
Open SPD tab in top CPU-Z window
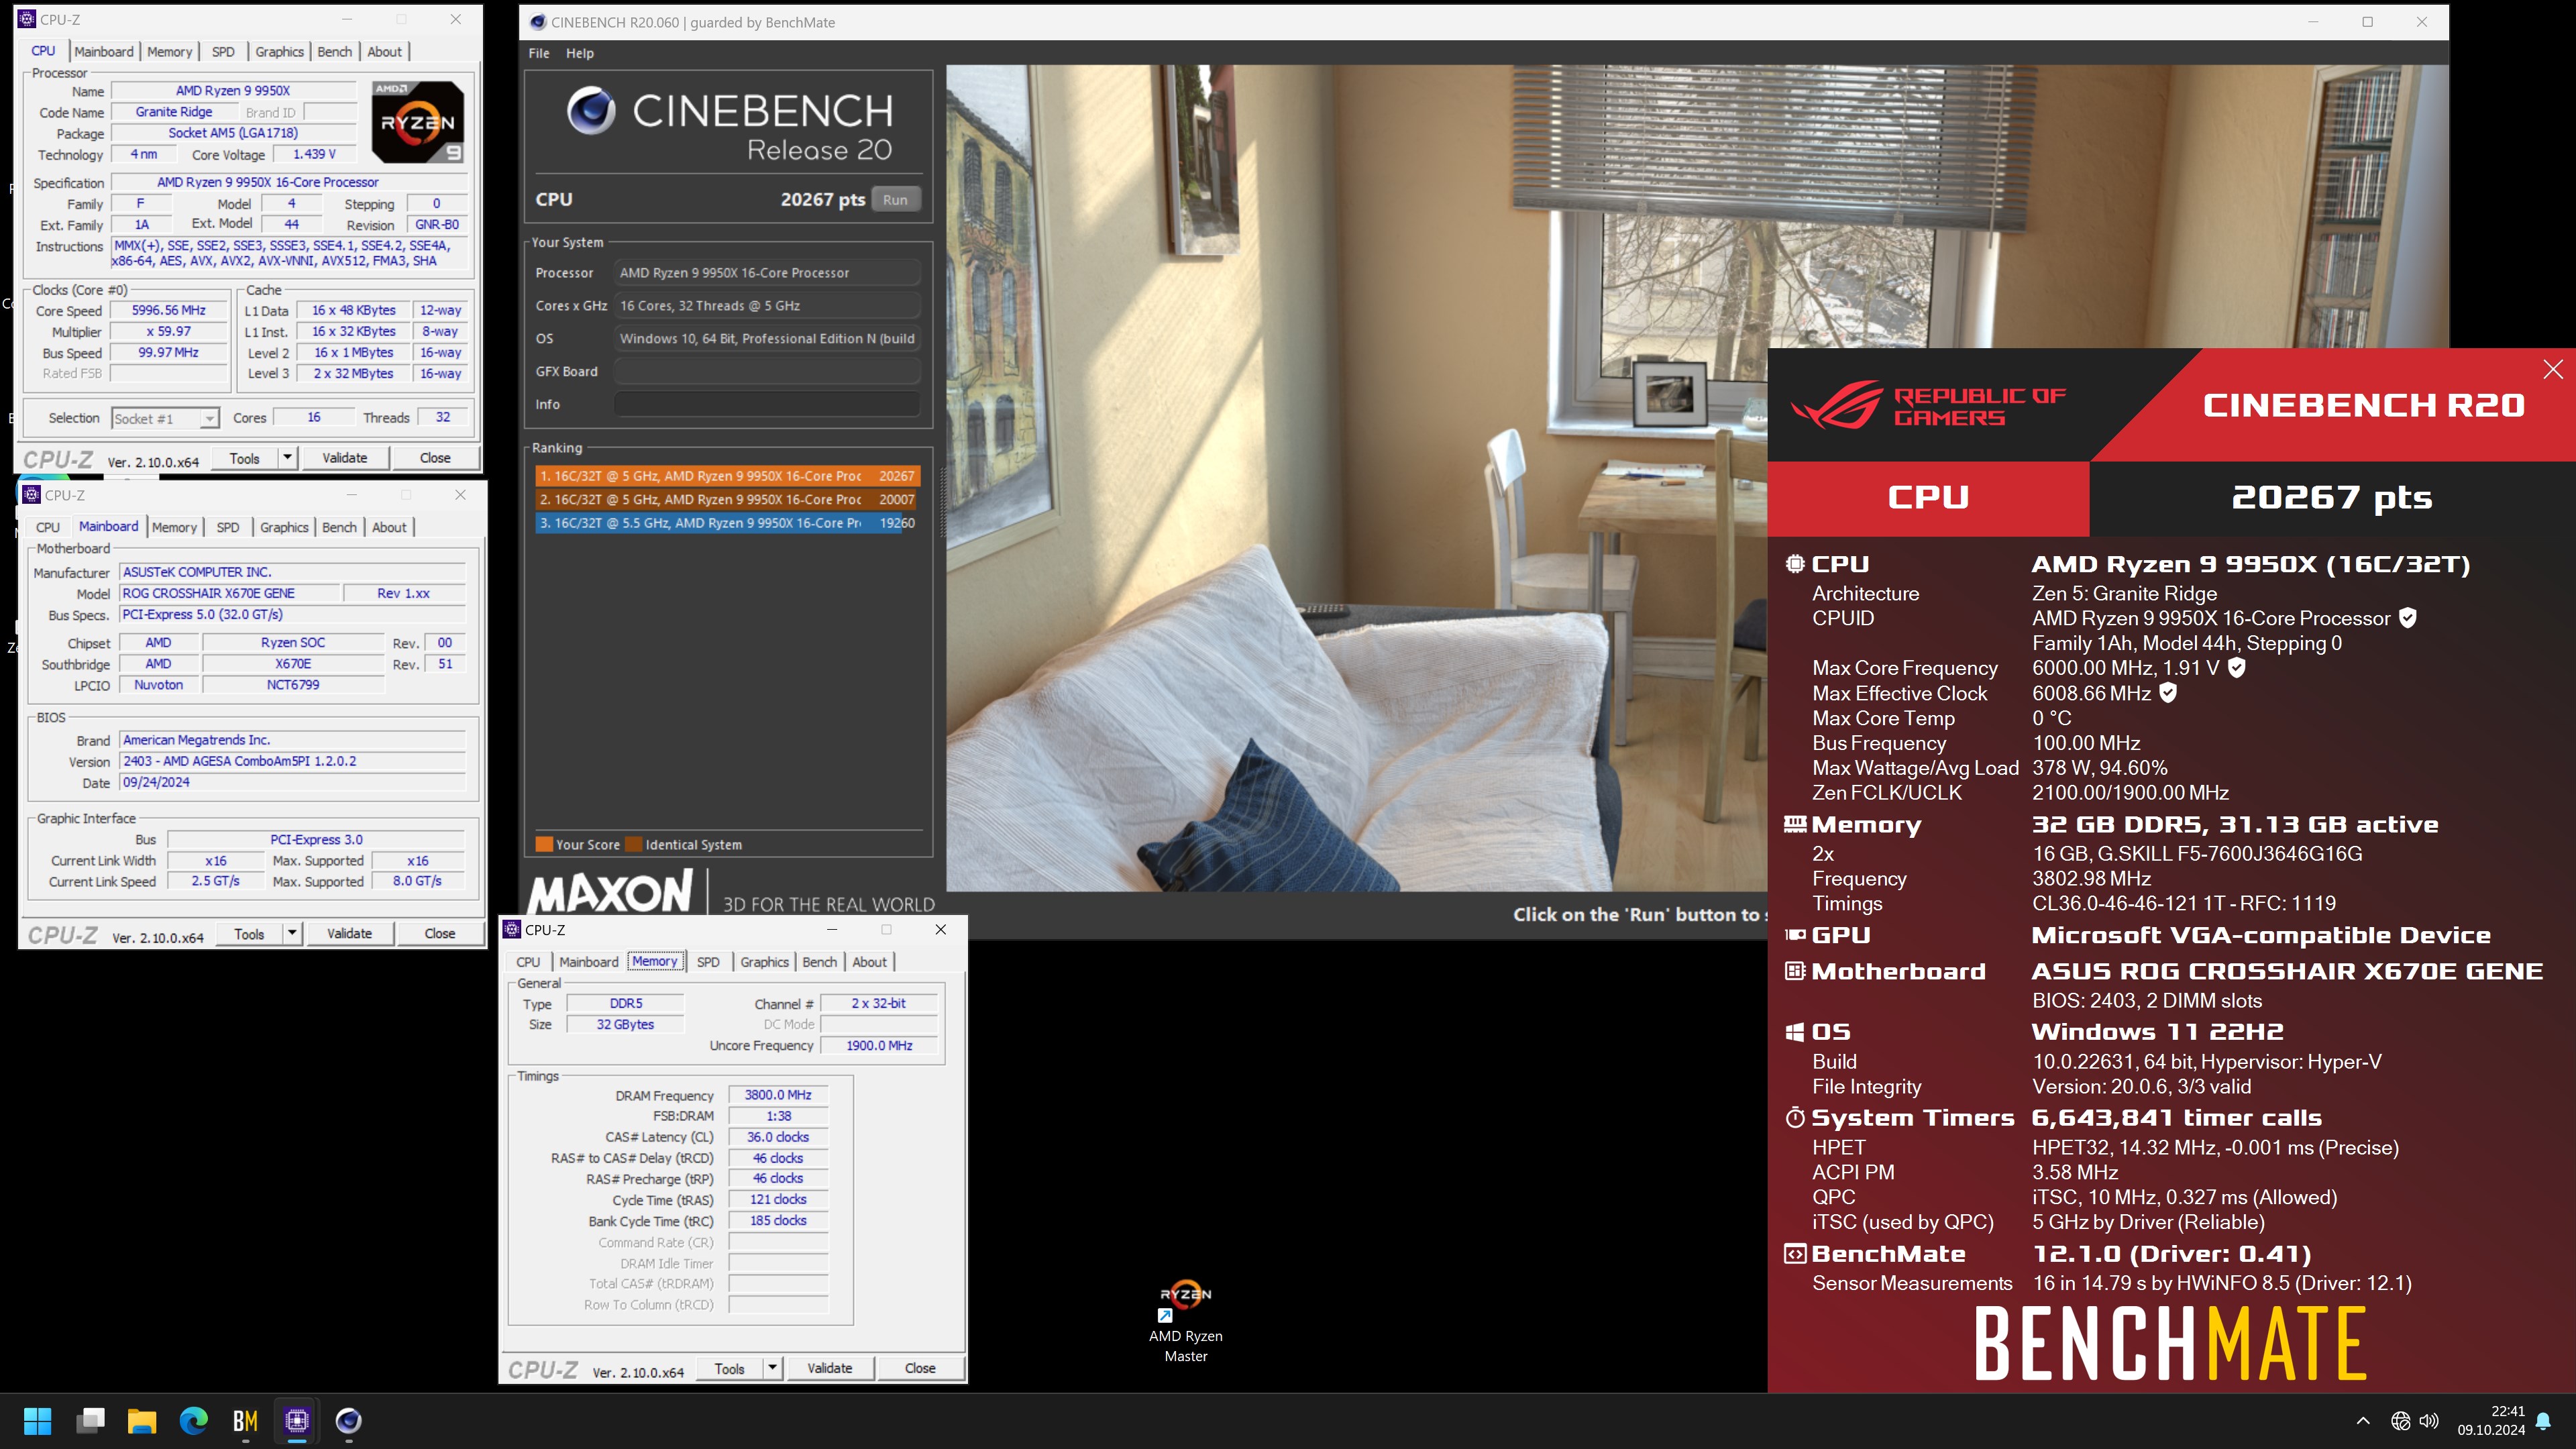[x=223, y=51]
